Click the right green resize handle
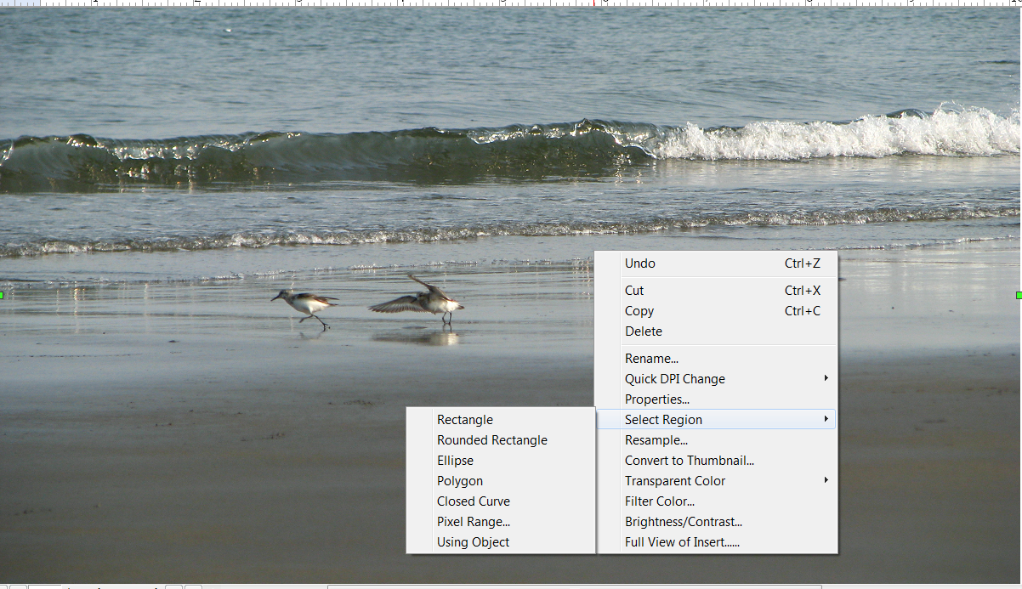 (x=1019, y=295)
